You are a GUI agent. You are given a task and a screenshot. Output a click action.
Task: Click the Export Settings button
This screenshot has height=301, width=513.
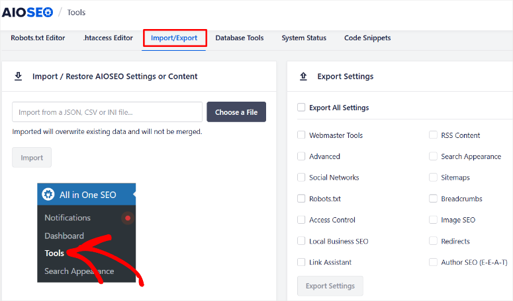click(x=330, y=286)
